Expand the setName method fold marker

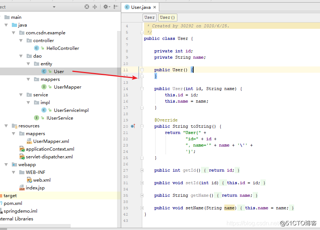(x=142, y=208)
